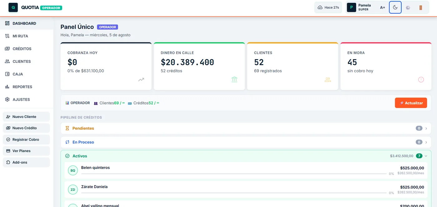Click Registrar Cobro button
The height and width of the screenshot is (207, 437).
coord(26,140)
